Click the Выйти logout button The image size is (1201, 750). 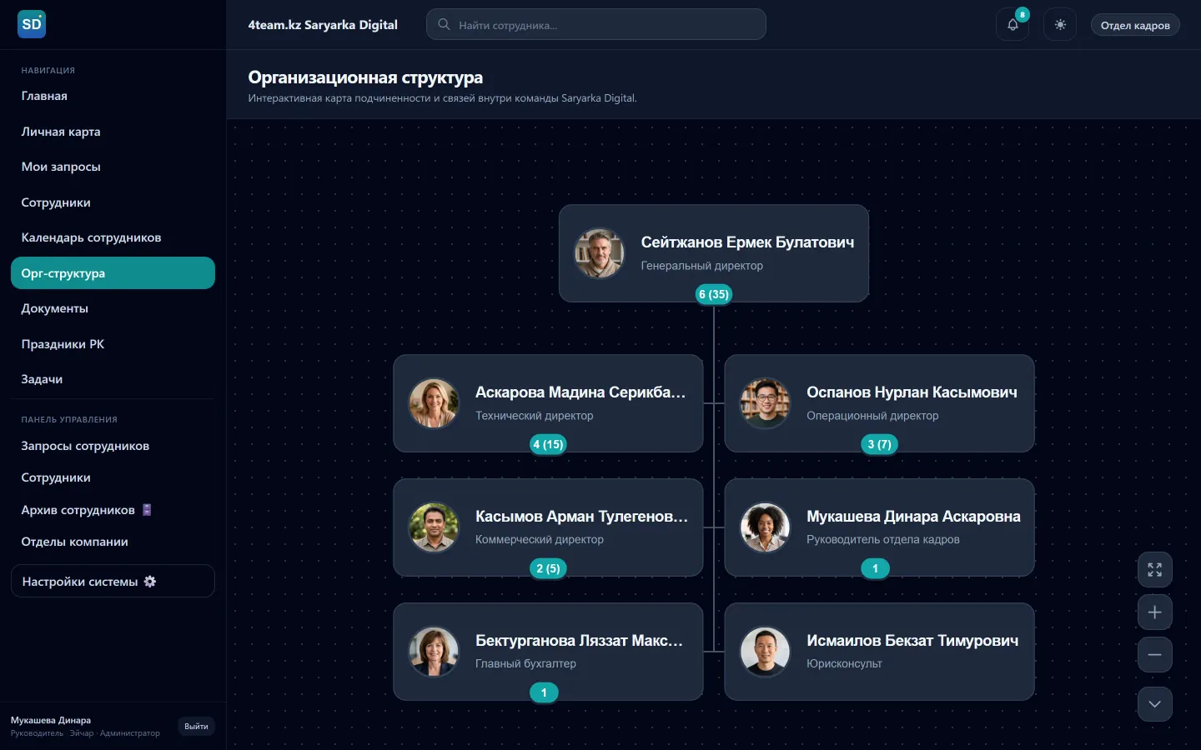pyautogui.click(x=196, y=726)
